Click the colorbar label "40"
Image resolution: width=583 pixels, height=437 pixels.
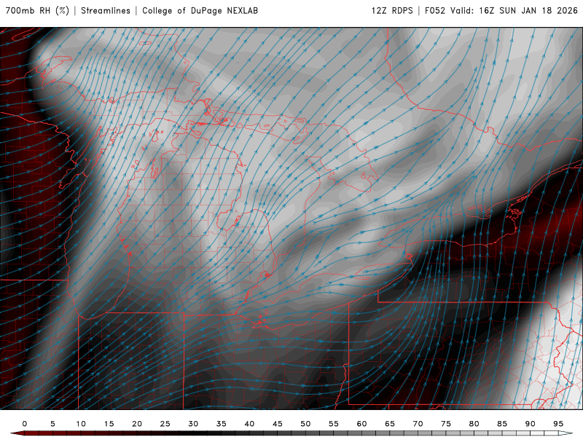pyautogui.click(x=249, y=424)
